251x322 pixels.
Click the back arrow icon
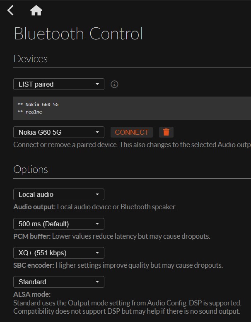tap(11, 10)
